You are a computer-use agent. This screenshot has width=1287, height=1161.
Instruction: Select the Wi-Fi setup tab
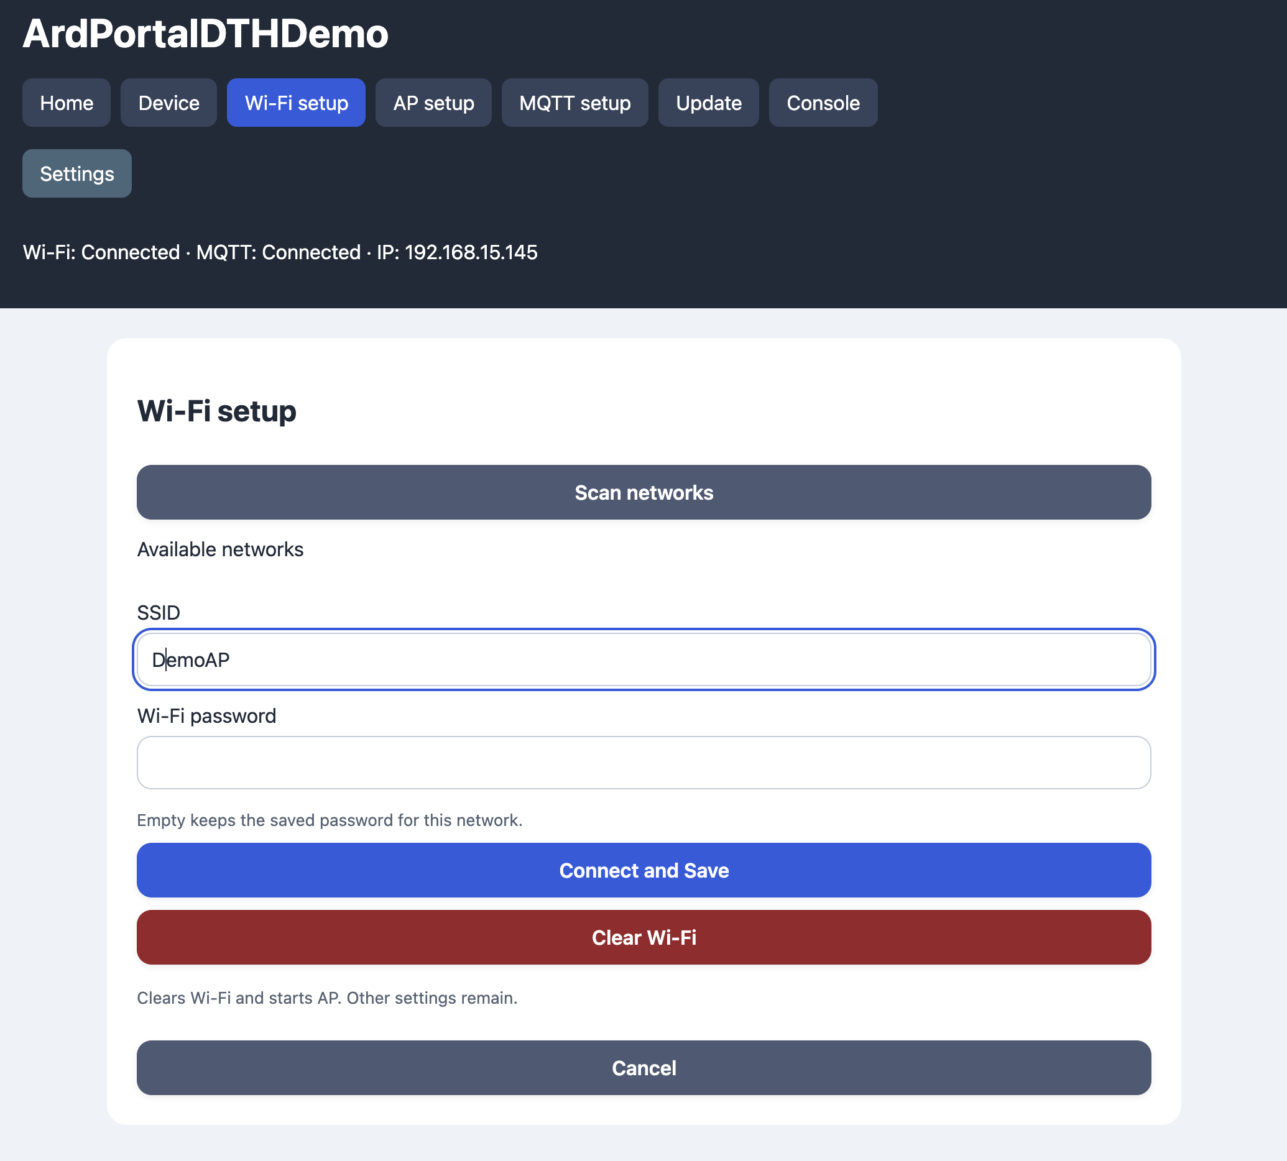pyautogui.click(x=296, y=103)
